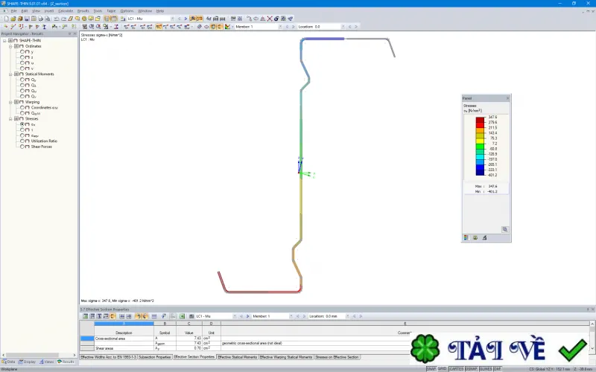Open the Views navigator tab
596x372 pixels.
click(x=47, y=362)
